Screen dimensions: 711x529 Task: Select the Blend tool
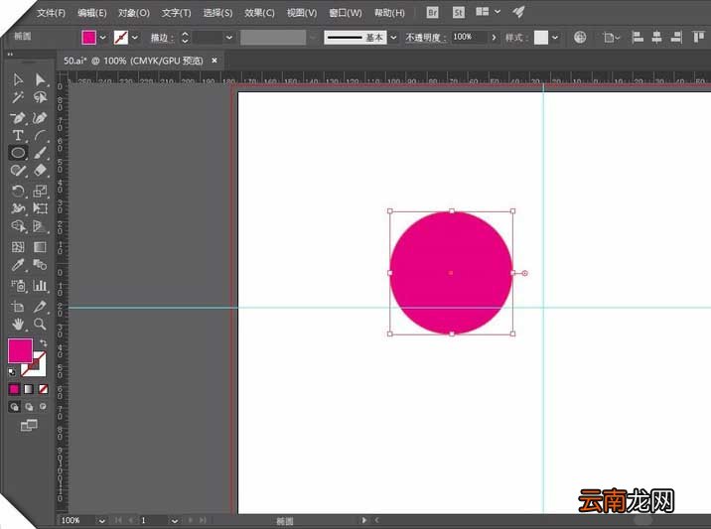pyautogui.click(x=40, y=264)
